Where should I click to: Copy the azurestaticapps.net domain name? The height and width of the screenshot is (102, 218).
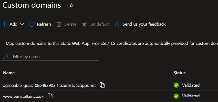[102, 85]
